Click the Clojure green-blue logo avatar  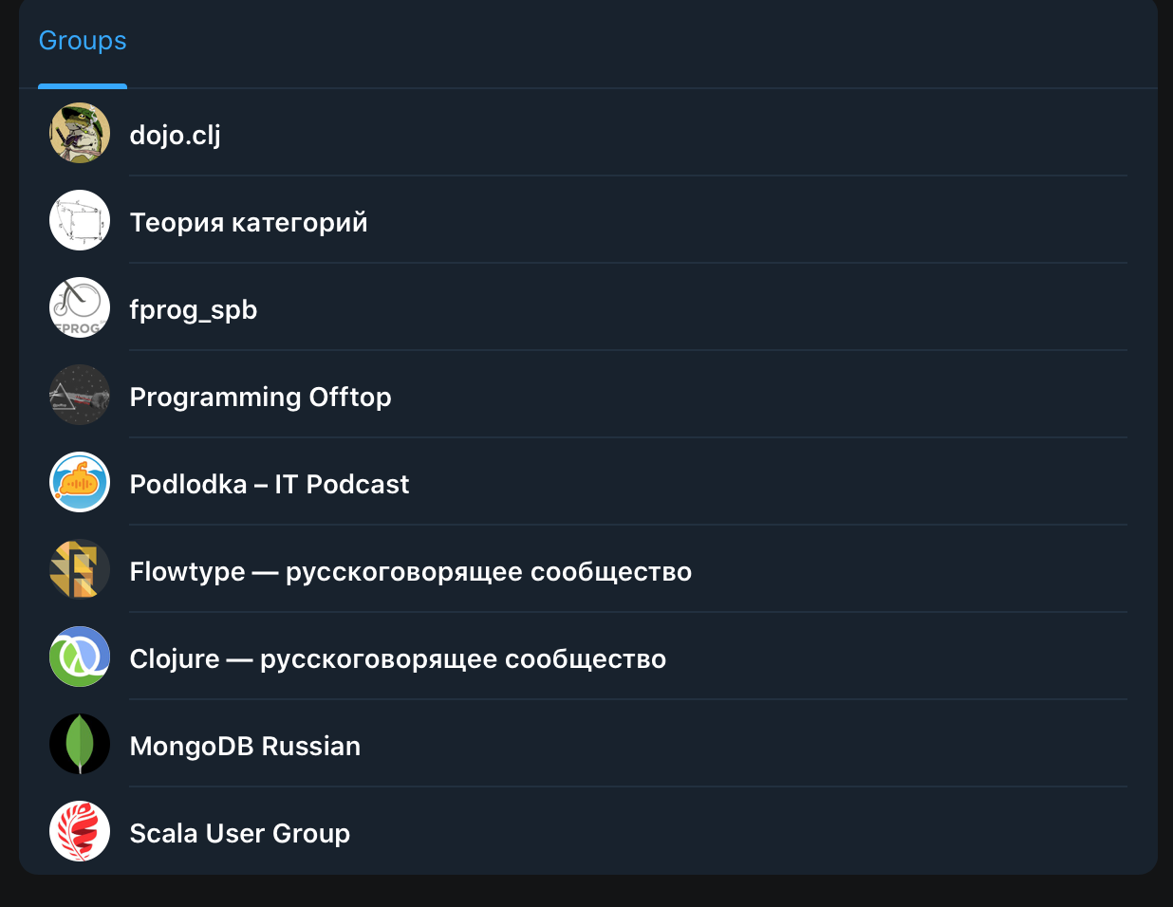point(80,657)
